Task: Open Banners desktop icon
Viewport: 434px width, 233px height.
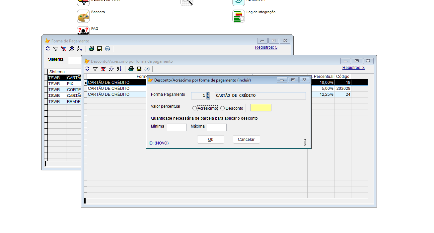Action: [x=83, y=16]
